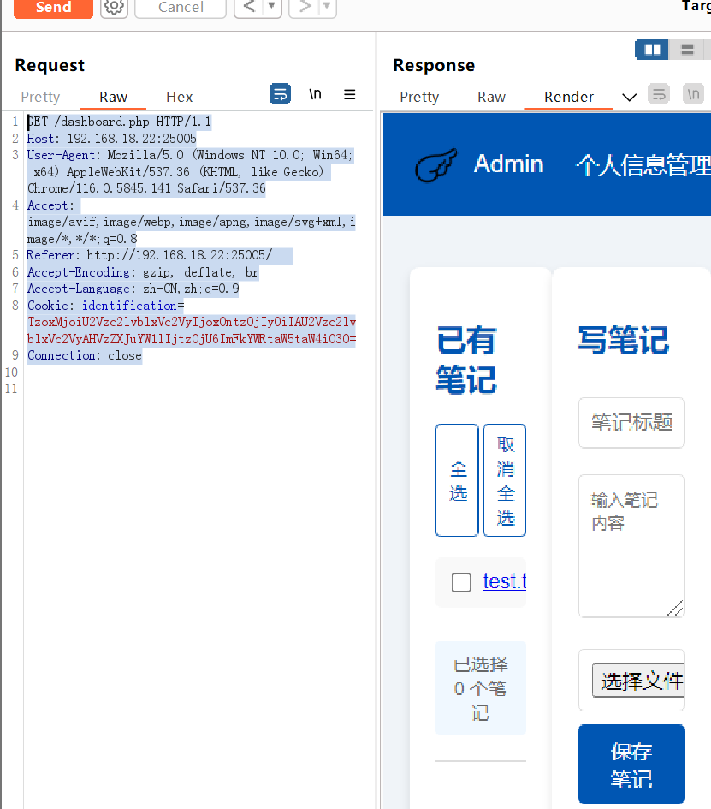Toggle show non-printable \n in Request
Image resolution: width=711 pixels, height=809 pixels.
coord(315,94)
